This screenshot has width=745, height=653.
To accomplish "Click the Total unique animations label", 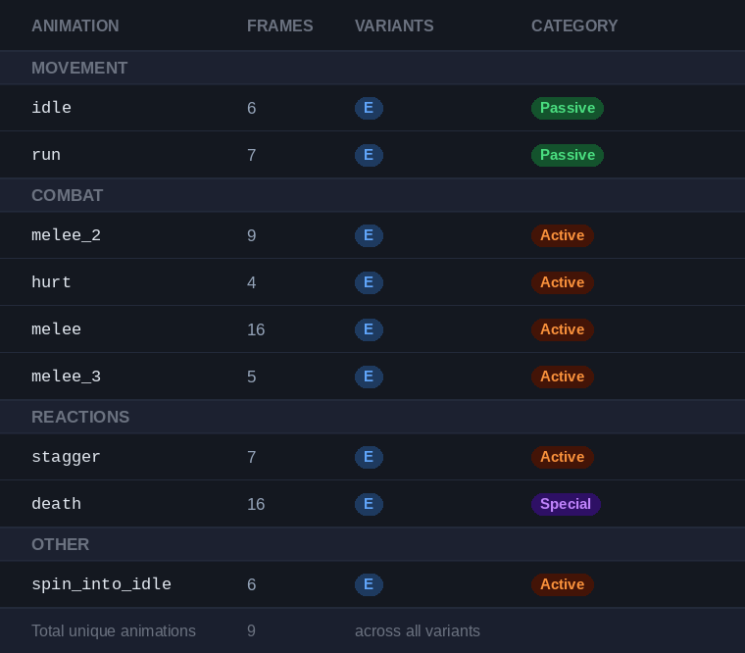I will coord(114,631).
